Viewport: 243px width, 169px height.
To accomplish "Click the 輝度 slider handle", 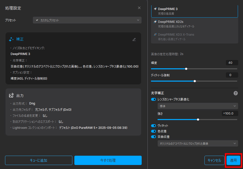I will (x=186, y=69).
